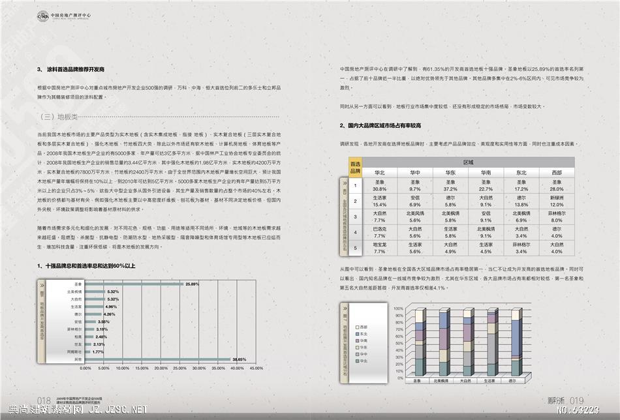Viewport: 620px width, 420px height.
Task: Select the 西部 legend color swatch
Action: point(358,327)
